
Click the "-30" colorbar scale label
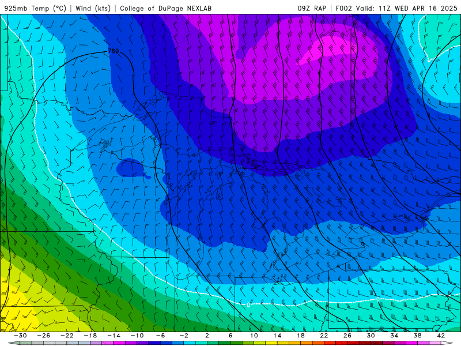[20, 336]
